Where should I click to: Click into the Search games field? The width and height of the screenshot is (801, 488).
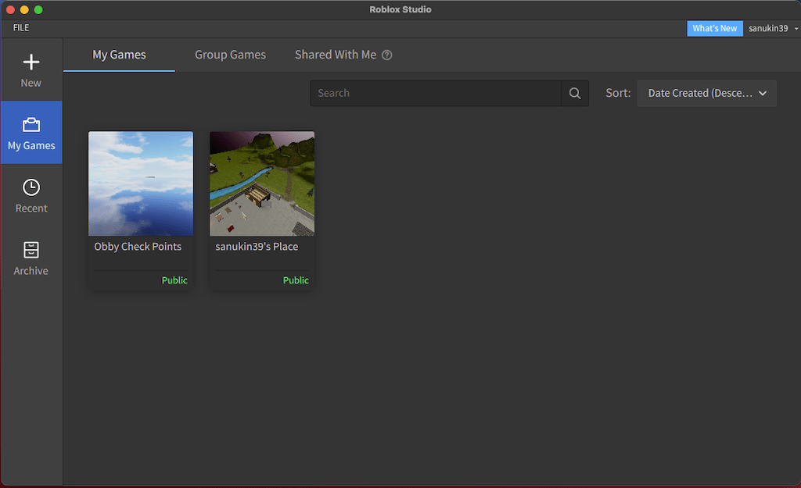pos(436,94)
